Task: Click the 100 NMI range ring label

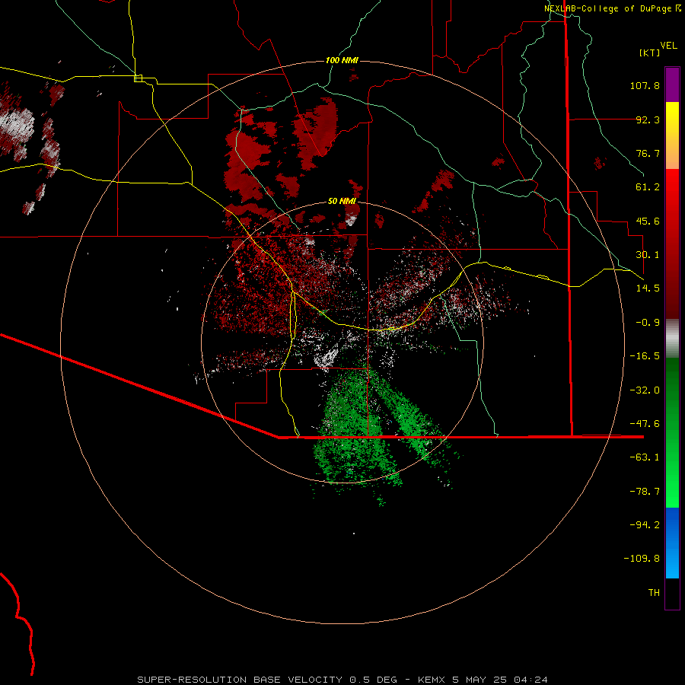Action: [x=342, y=60]
